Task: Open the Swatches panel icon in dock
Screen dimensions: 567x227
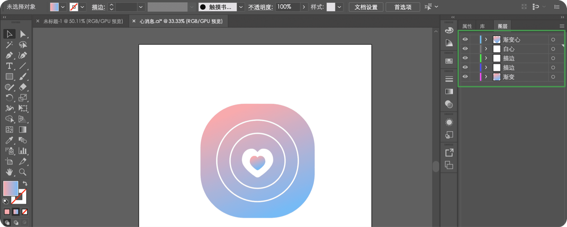Action: tap(449, 61)
